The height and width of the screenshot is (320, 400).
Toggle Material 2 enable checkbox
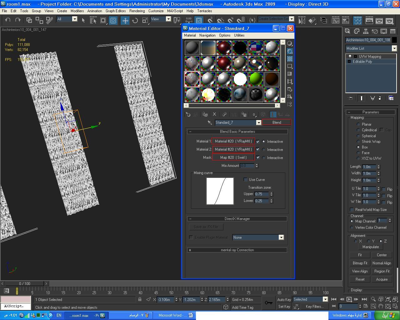(258, 150)
